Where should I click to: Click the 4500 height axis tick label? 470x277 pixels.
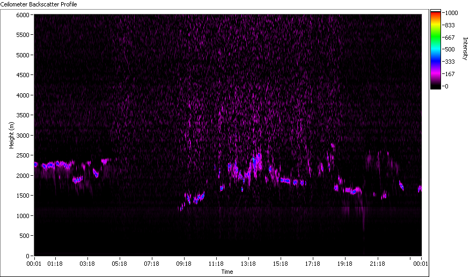pyautogui.click(x=23, y=75)
